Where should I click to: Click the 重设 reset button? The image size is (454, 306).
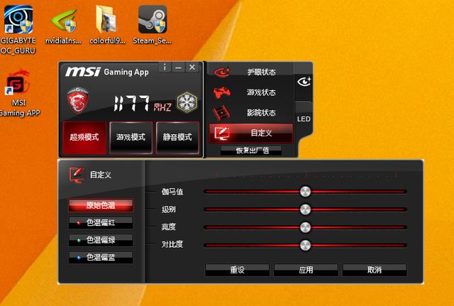[237, 270]
